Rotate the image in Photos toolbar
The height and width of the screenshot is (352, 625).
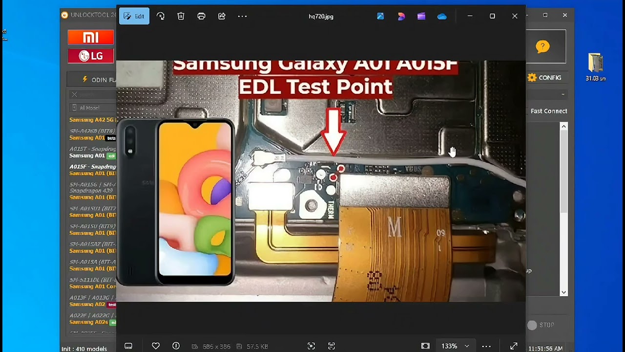coord(161,16)
